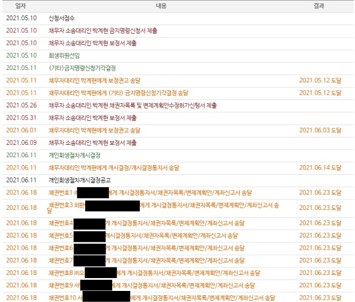Click 2021.06.23 도달 in 채권번호3 row
The width and height of the screenshot is (355, 302).
(321, 208)
